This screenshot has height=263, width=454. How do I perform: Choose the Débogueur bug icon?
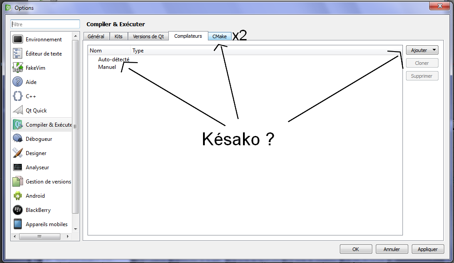point(18,139)
